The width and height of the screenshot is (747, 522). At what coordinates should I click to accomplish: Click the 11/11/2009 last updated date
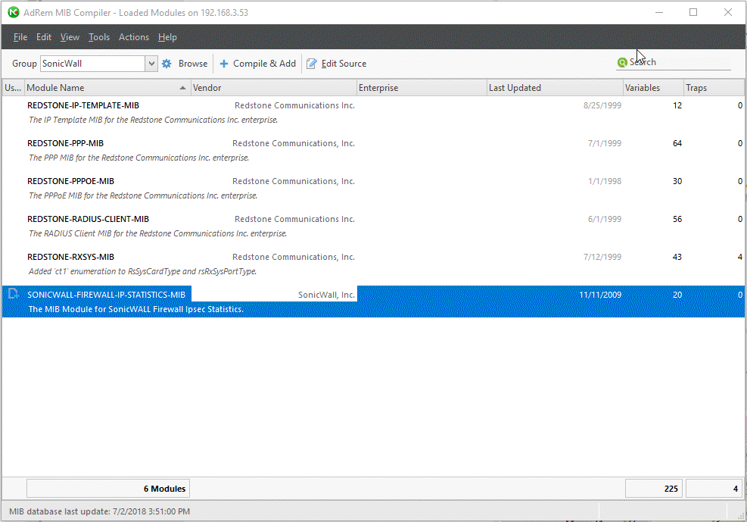(600, 295)
